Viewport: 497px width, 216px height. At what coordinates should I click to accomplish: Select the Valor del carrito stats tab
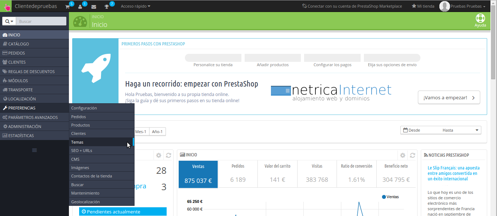277,174
